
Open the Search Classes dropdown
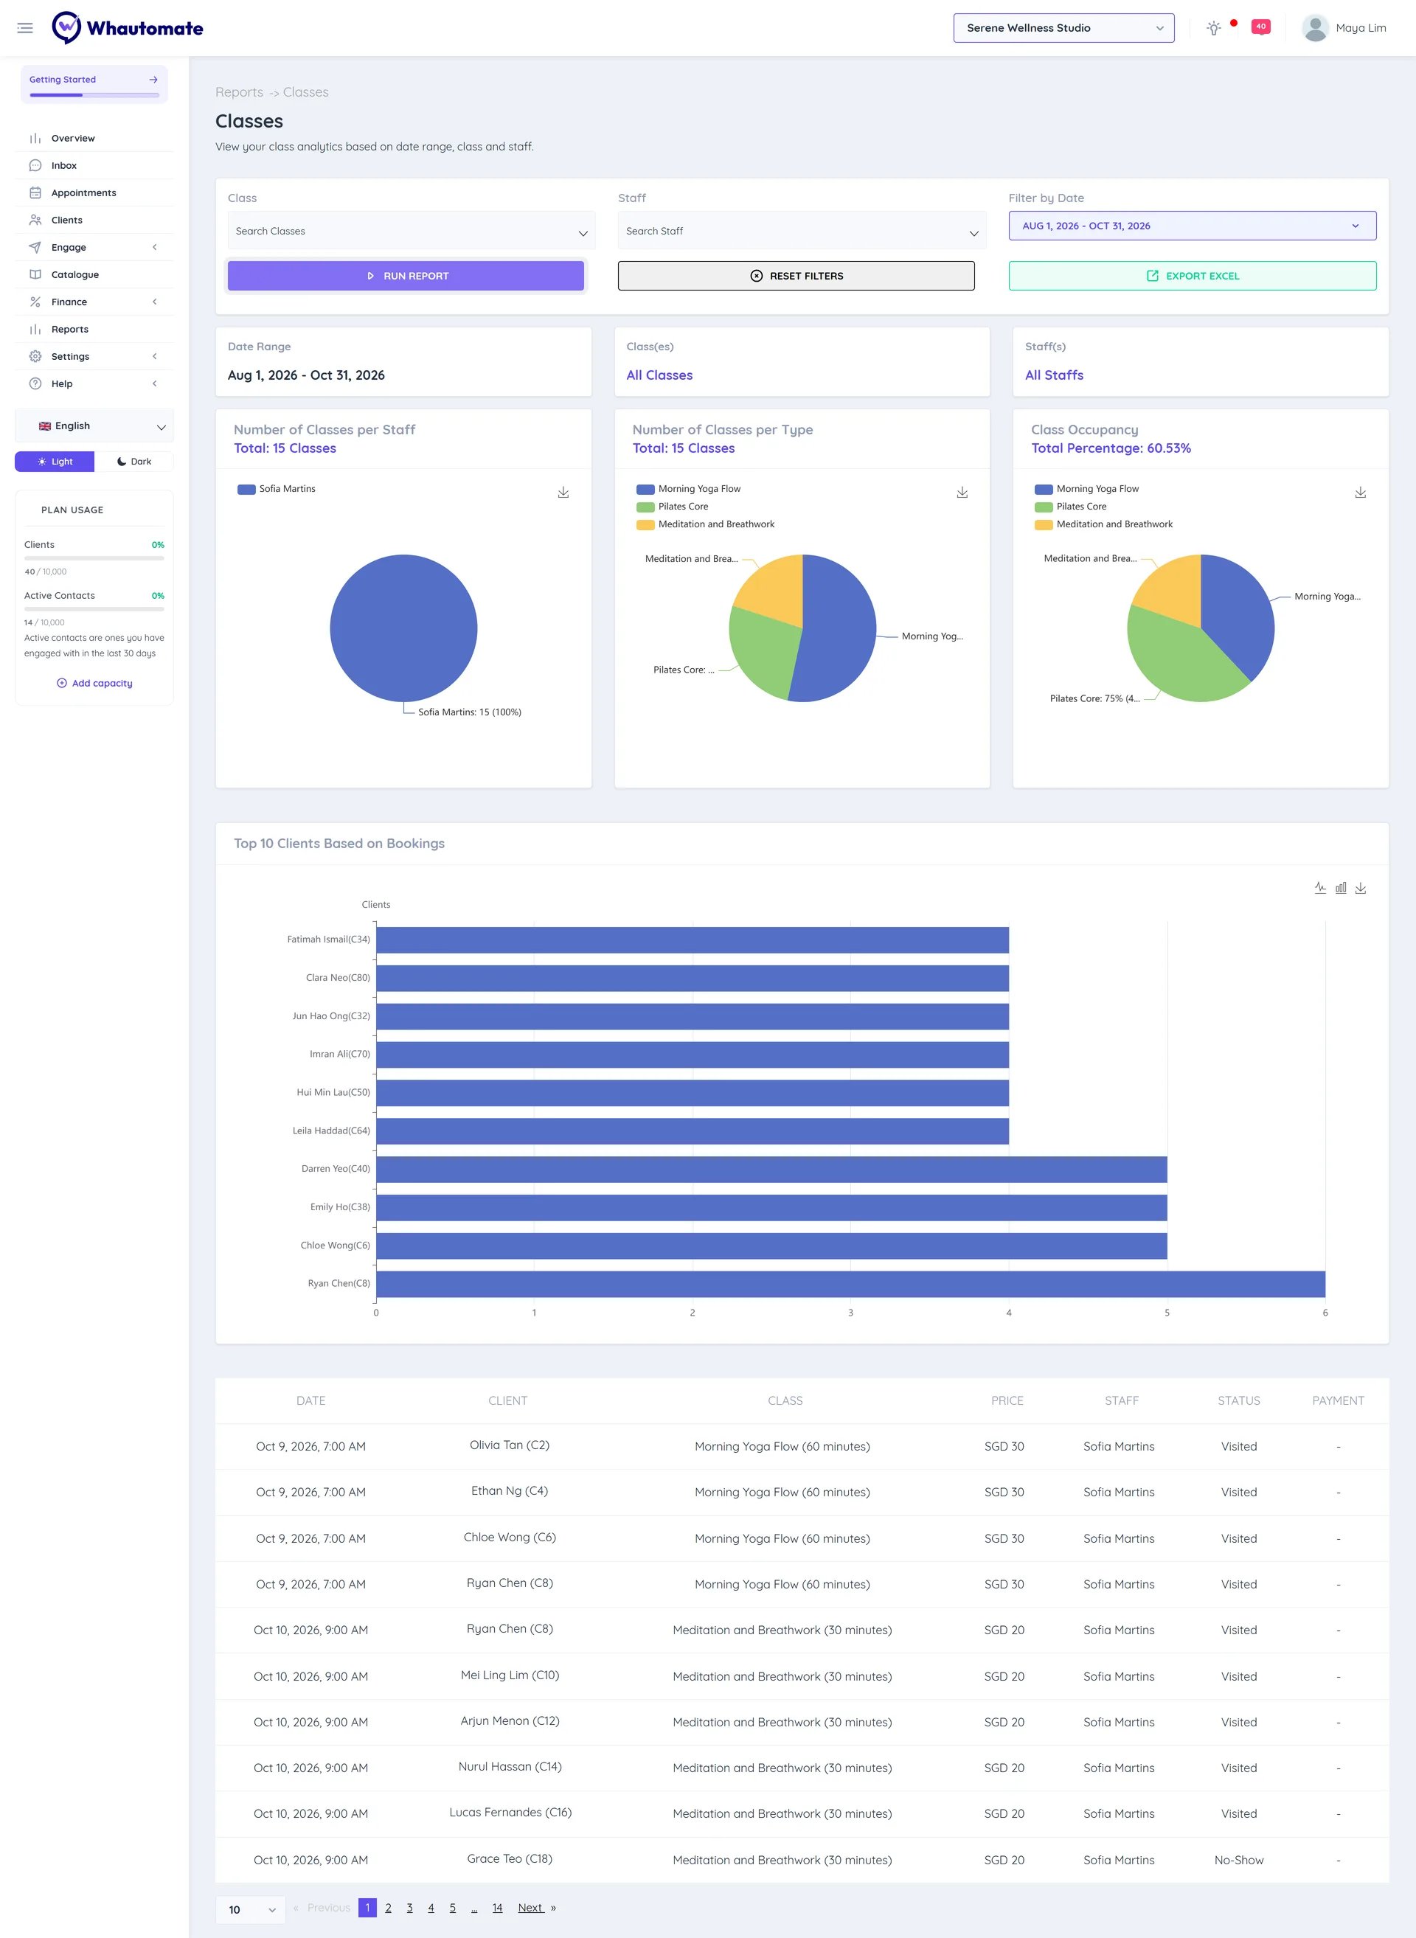[x=412, y=231]
